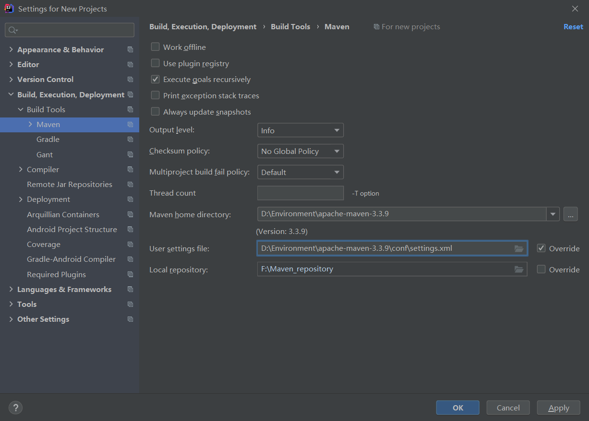Click the Cancel button
589x421 pixels.
[508, 408]
